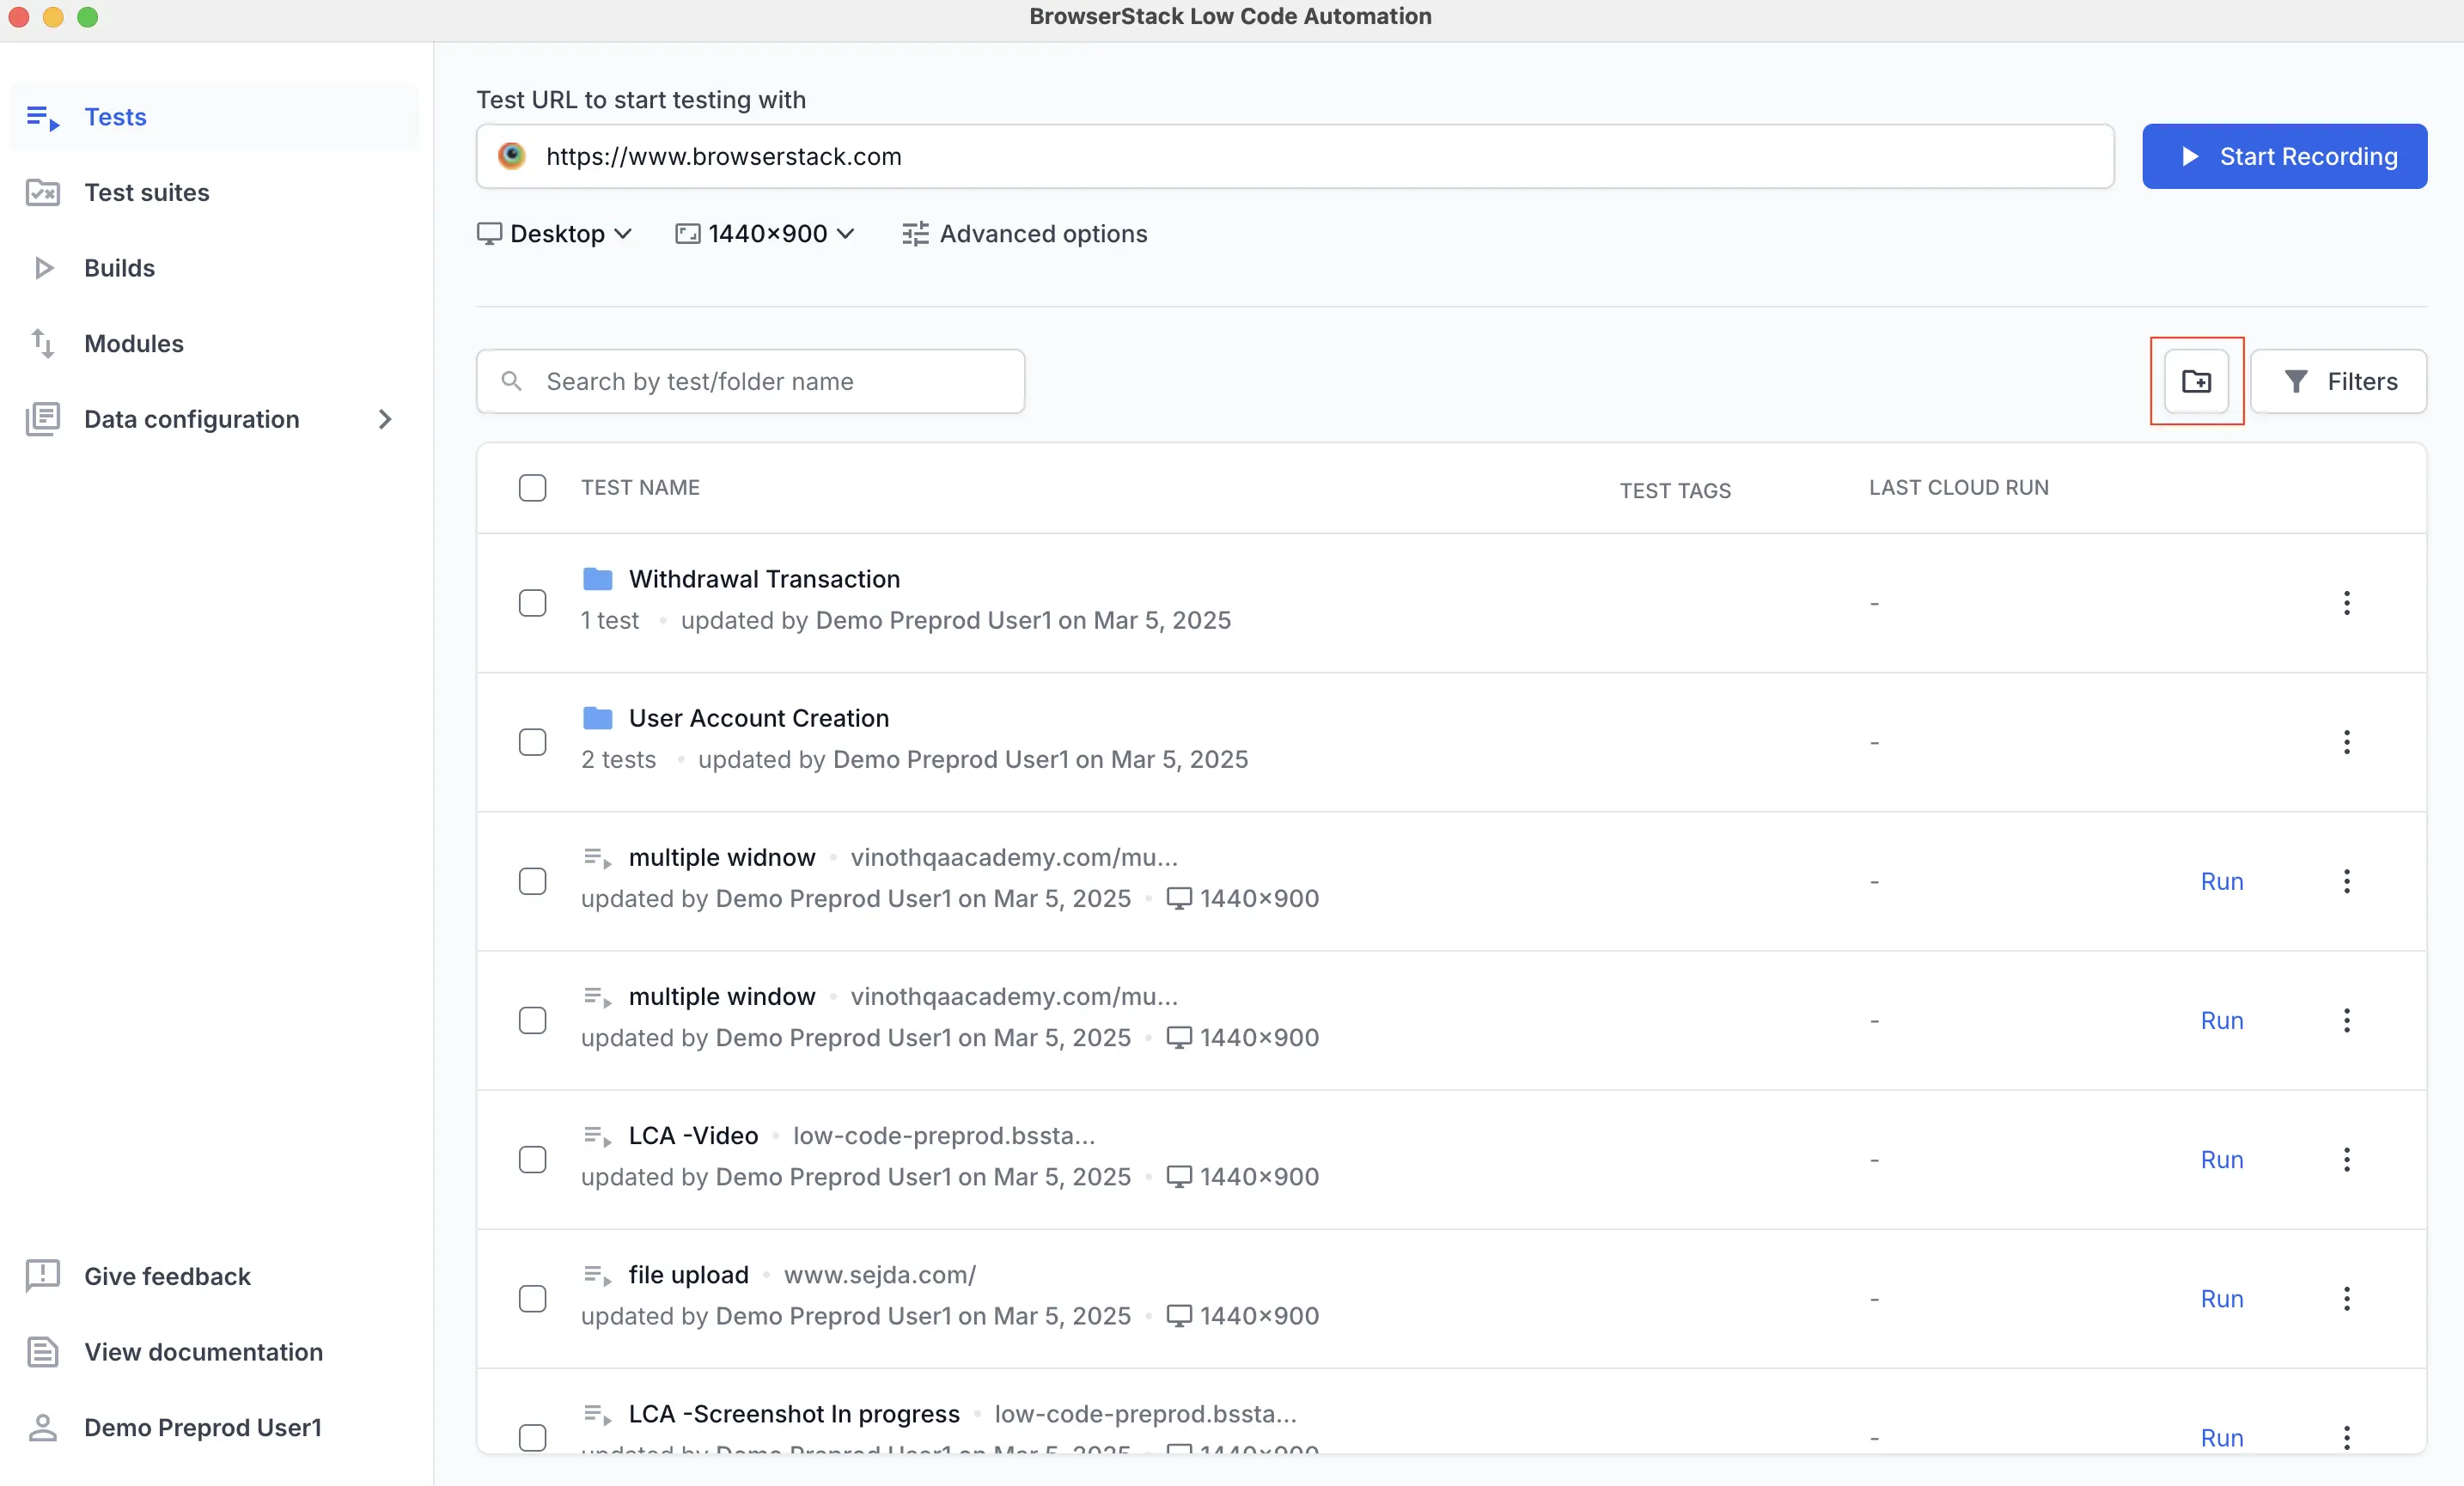This screenshot has width=2464, height=1486.
Task: Click the browser logo icon in URL field
Action: (x=512, y=156)
